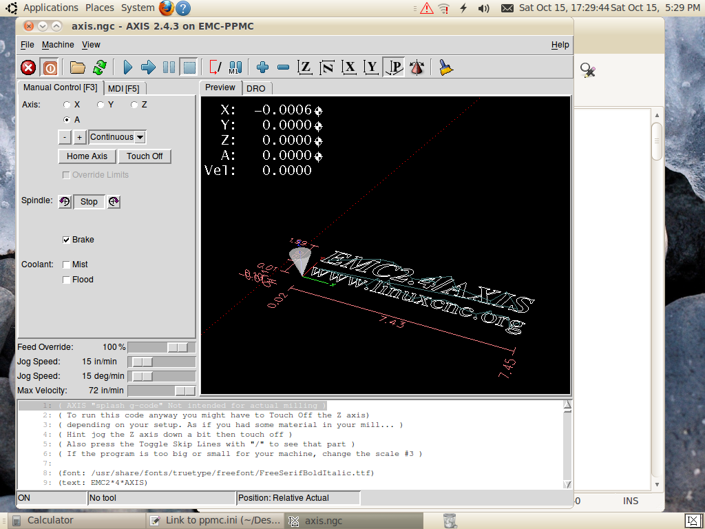The width and height of the screenshot is (705, 529).
Task: Enable Mist coolant checkbox
Action: [66, 264]
